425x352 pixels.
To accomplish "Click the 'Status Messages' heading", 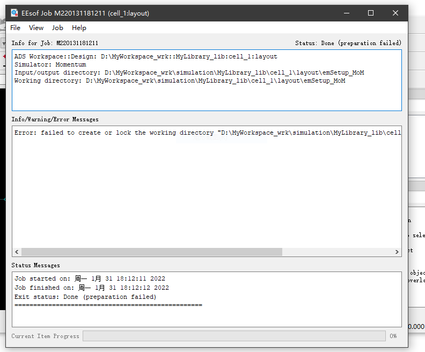I will pyautogui.click(x=35, y=265).
